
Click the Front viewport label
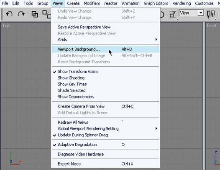click(212, 25)
